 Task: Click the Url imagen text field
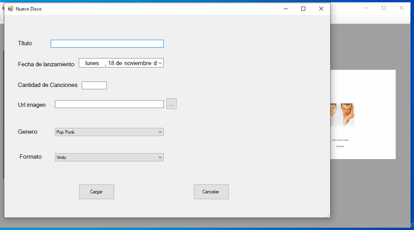(x=109, y=104)
